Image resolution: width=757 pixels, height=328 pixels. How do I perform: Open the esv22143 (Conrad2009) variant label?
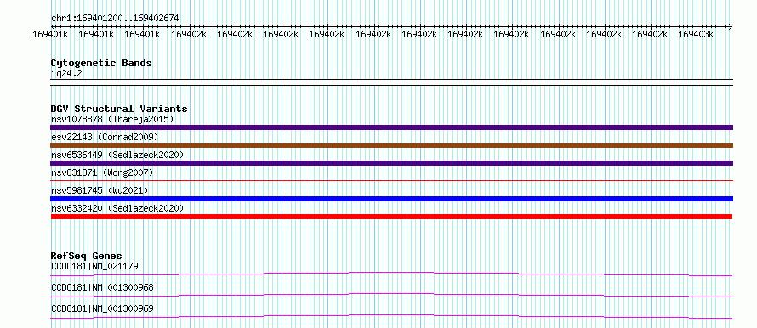click(105, 137)
